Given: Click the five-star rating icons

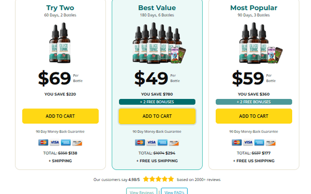Looking at the screenshot, I should pyautogui.click(x=158, y=179).
